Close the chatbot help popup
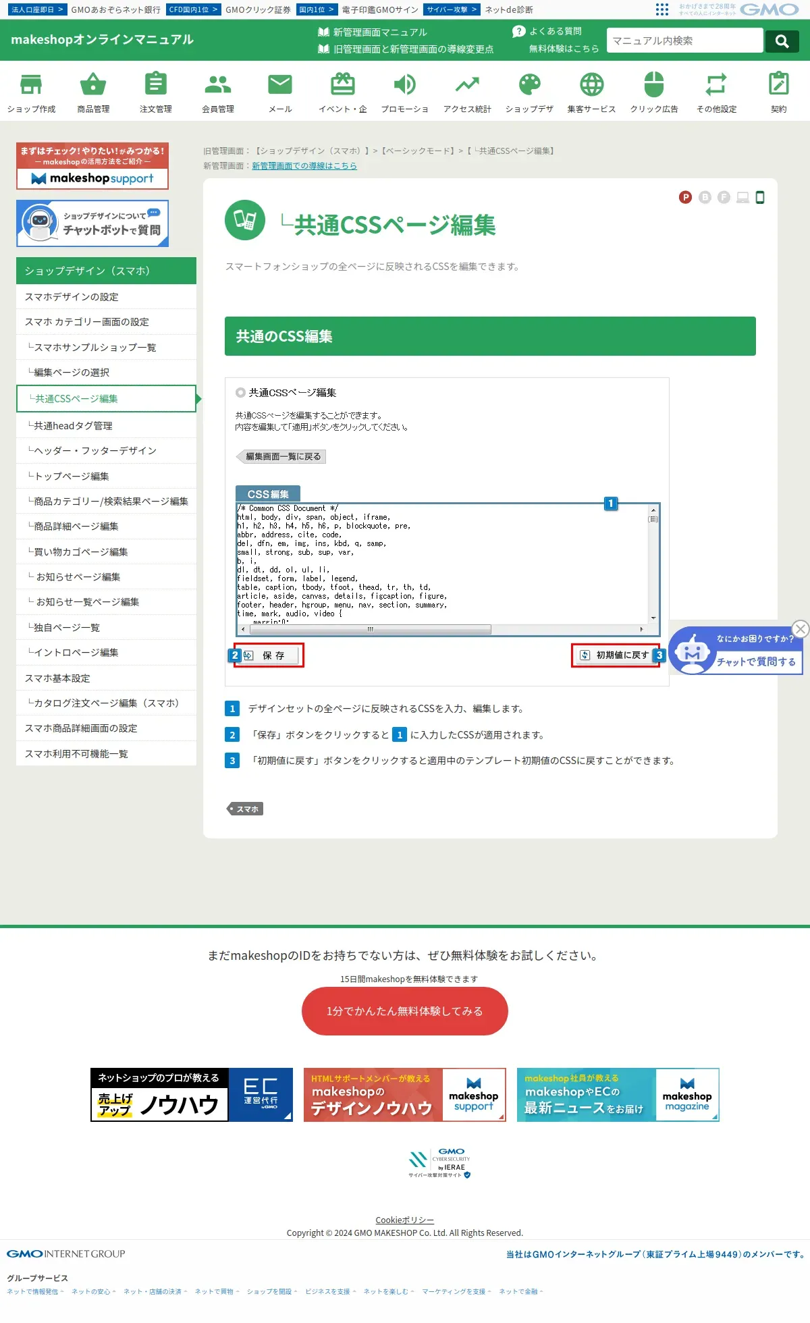810x1323 pixels. [801, 628]
